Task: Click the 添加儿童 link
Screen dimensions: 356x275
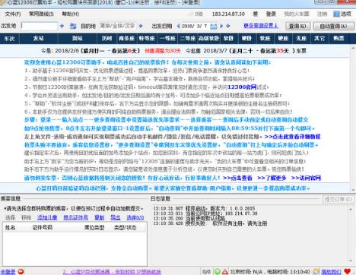Action: (47, 217)
